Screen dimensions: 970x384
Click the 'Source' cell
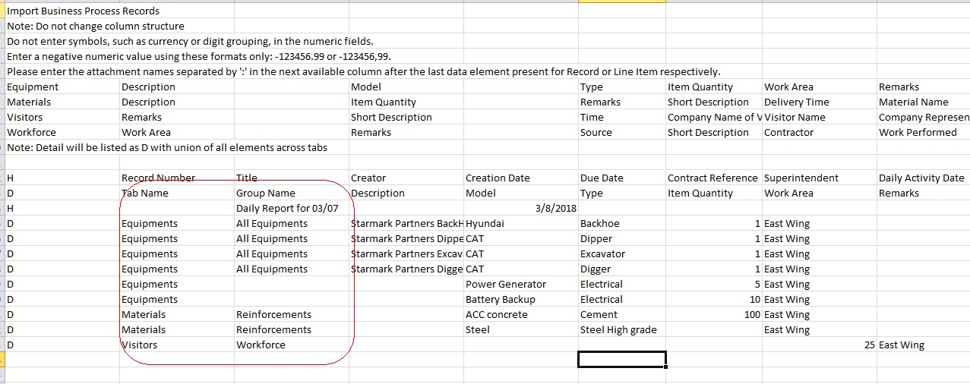tap(622, 132)
